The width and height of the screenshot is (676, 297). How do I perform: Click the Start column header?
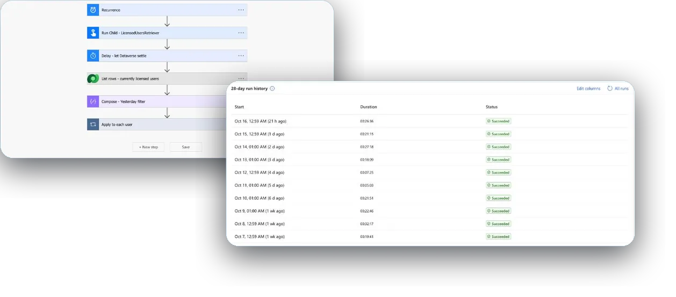[x=239, y=107]
